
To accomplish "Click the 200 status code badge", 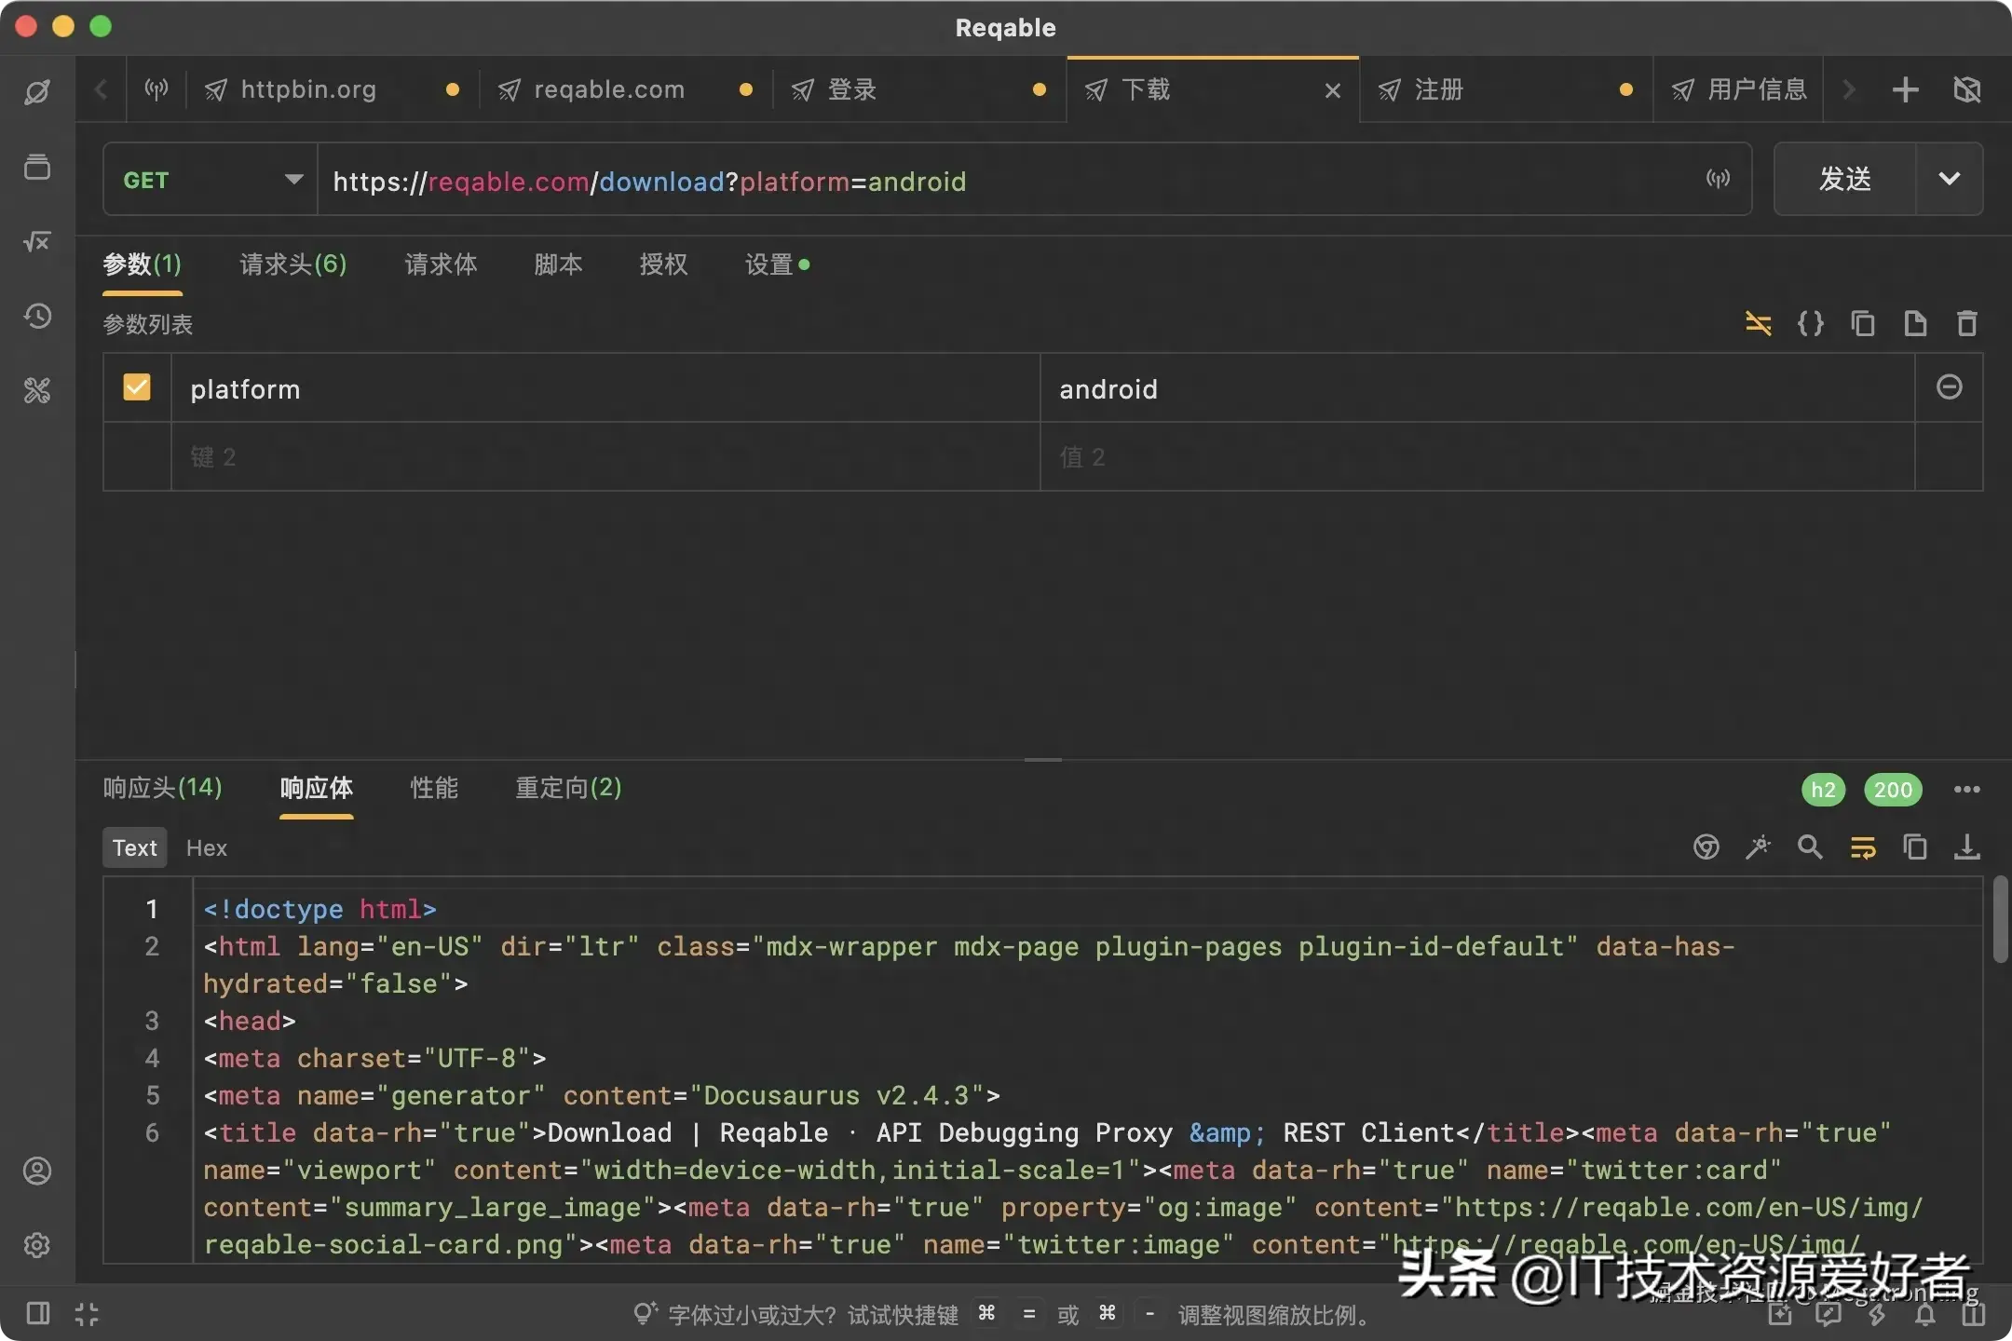I will (1893, 790).
